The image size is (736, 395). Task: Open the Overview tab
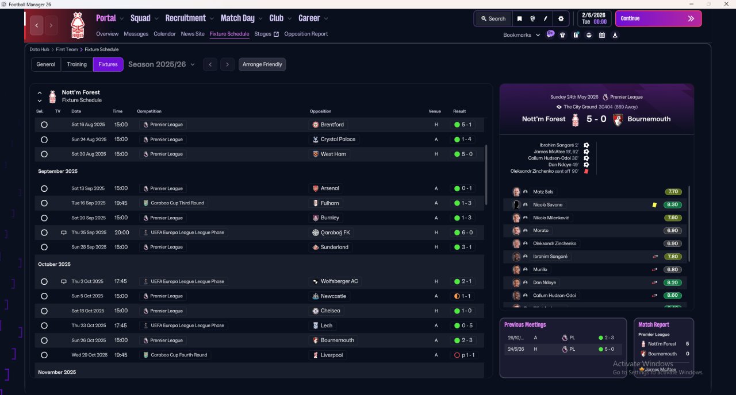click(x=108, y=34)
